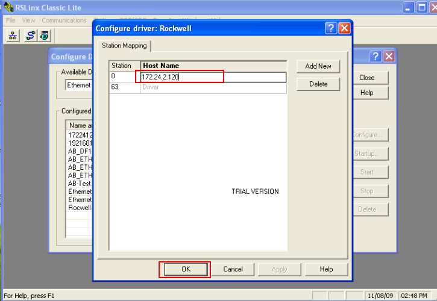Select the 1921681 driver row
The height and width of the screenshot is (301, 437).
click(80, 143)
